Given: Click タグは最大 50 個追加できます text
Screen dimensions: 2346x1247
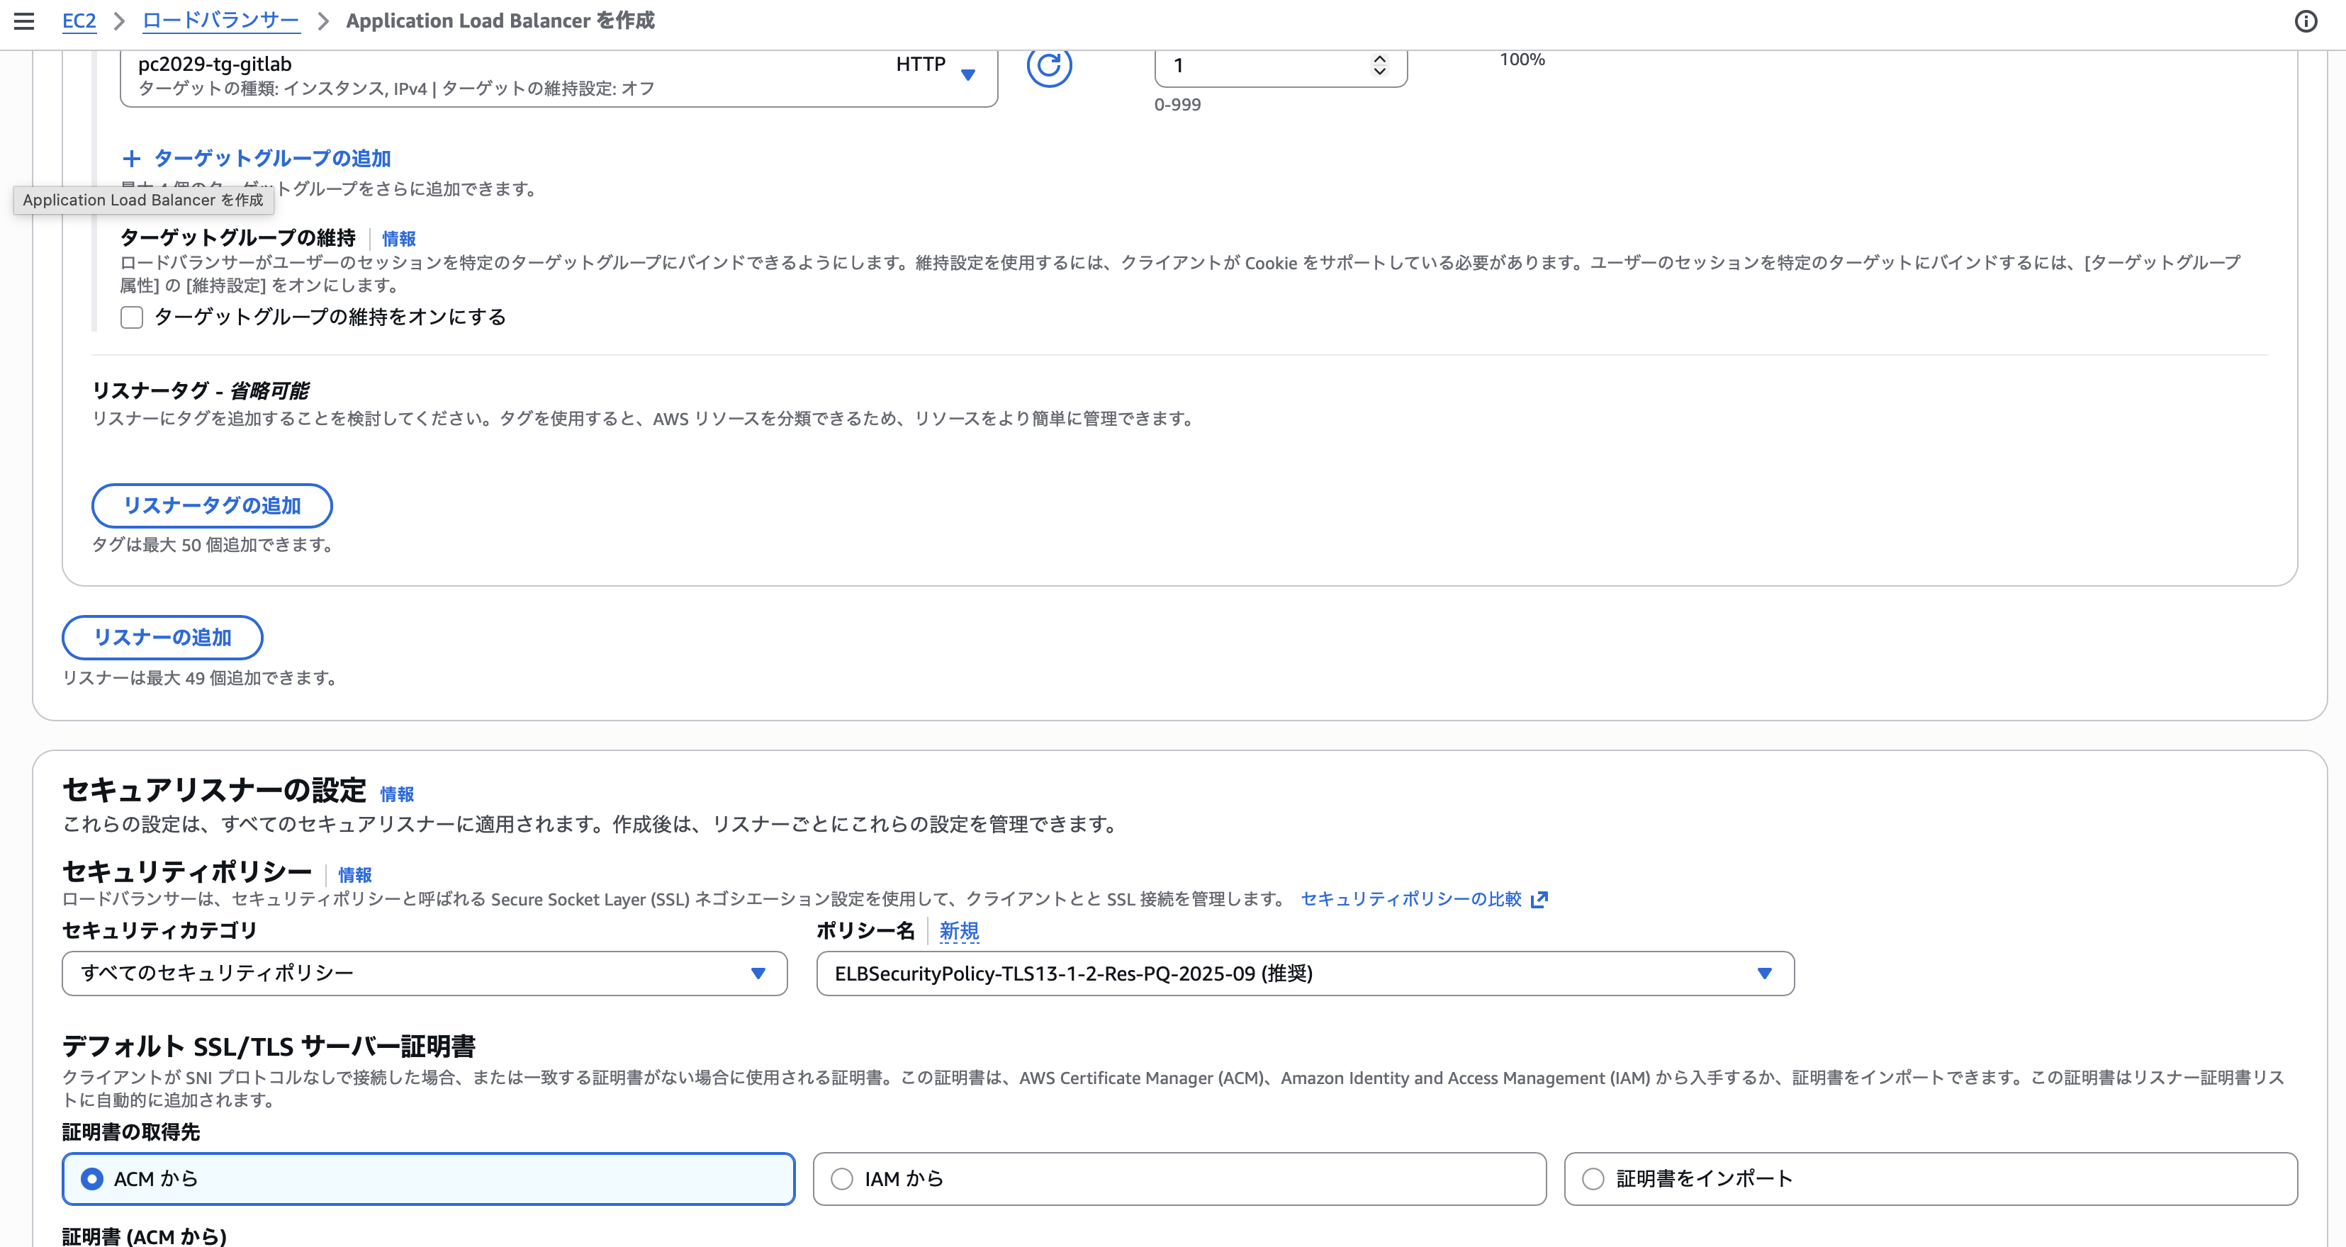Looking at the screenshot, I should pyautogui.click(x=215, y=546).
